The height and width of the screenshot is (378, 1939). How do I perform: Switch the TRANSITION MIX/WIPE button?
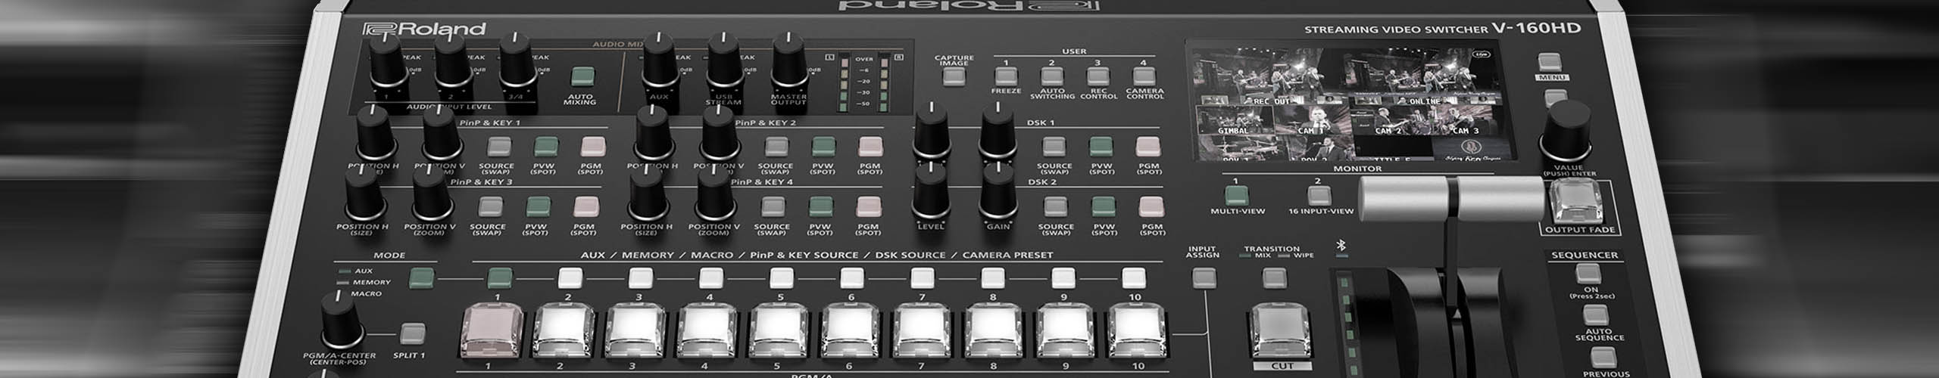point(1274,277)
